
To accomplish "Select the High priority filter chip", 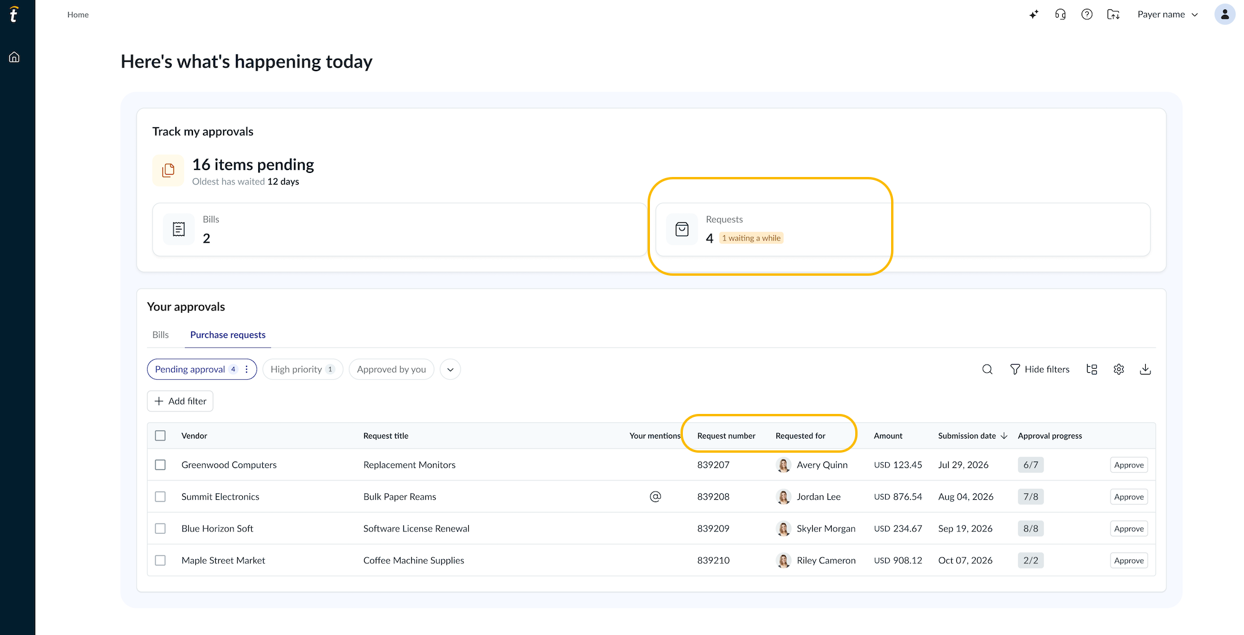I will coord(302,369).
